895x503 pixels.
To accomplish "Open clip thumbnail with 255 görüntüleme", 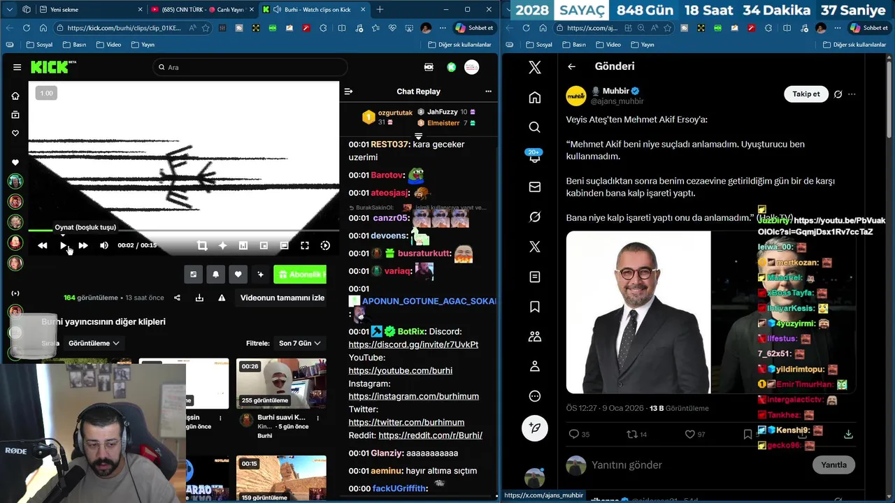I will pyautogui.click(x=281, y=384).
